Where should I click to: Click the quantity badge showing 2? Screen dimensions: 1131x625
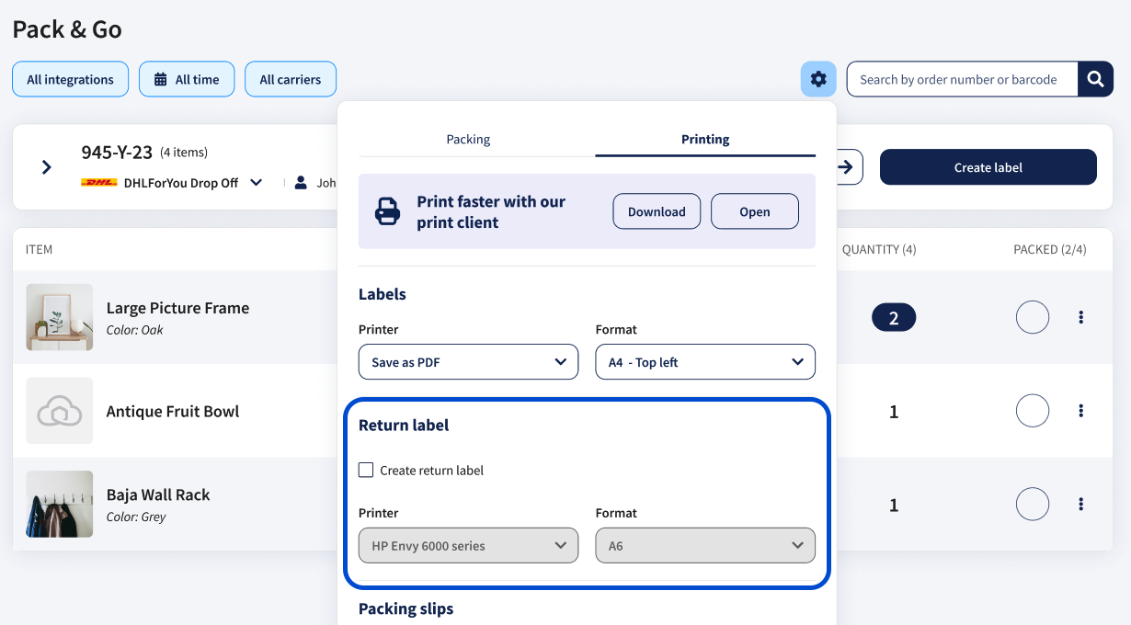point(894,318)
